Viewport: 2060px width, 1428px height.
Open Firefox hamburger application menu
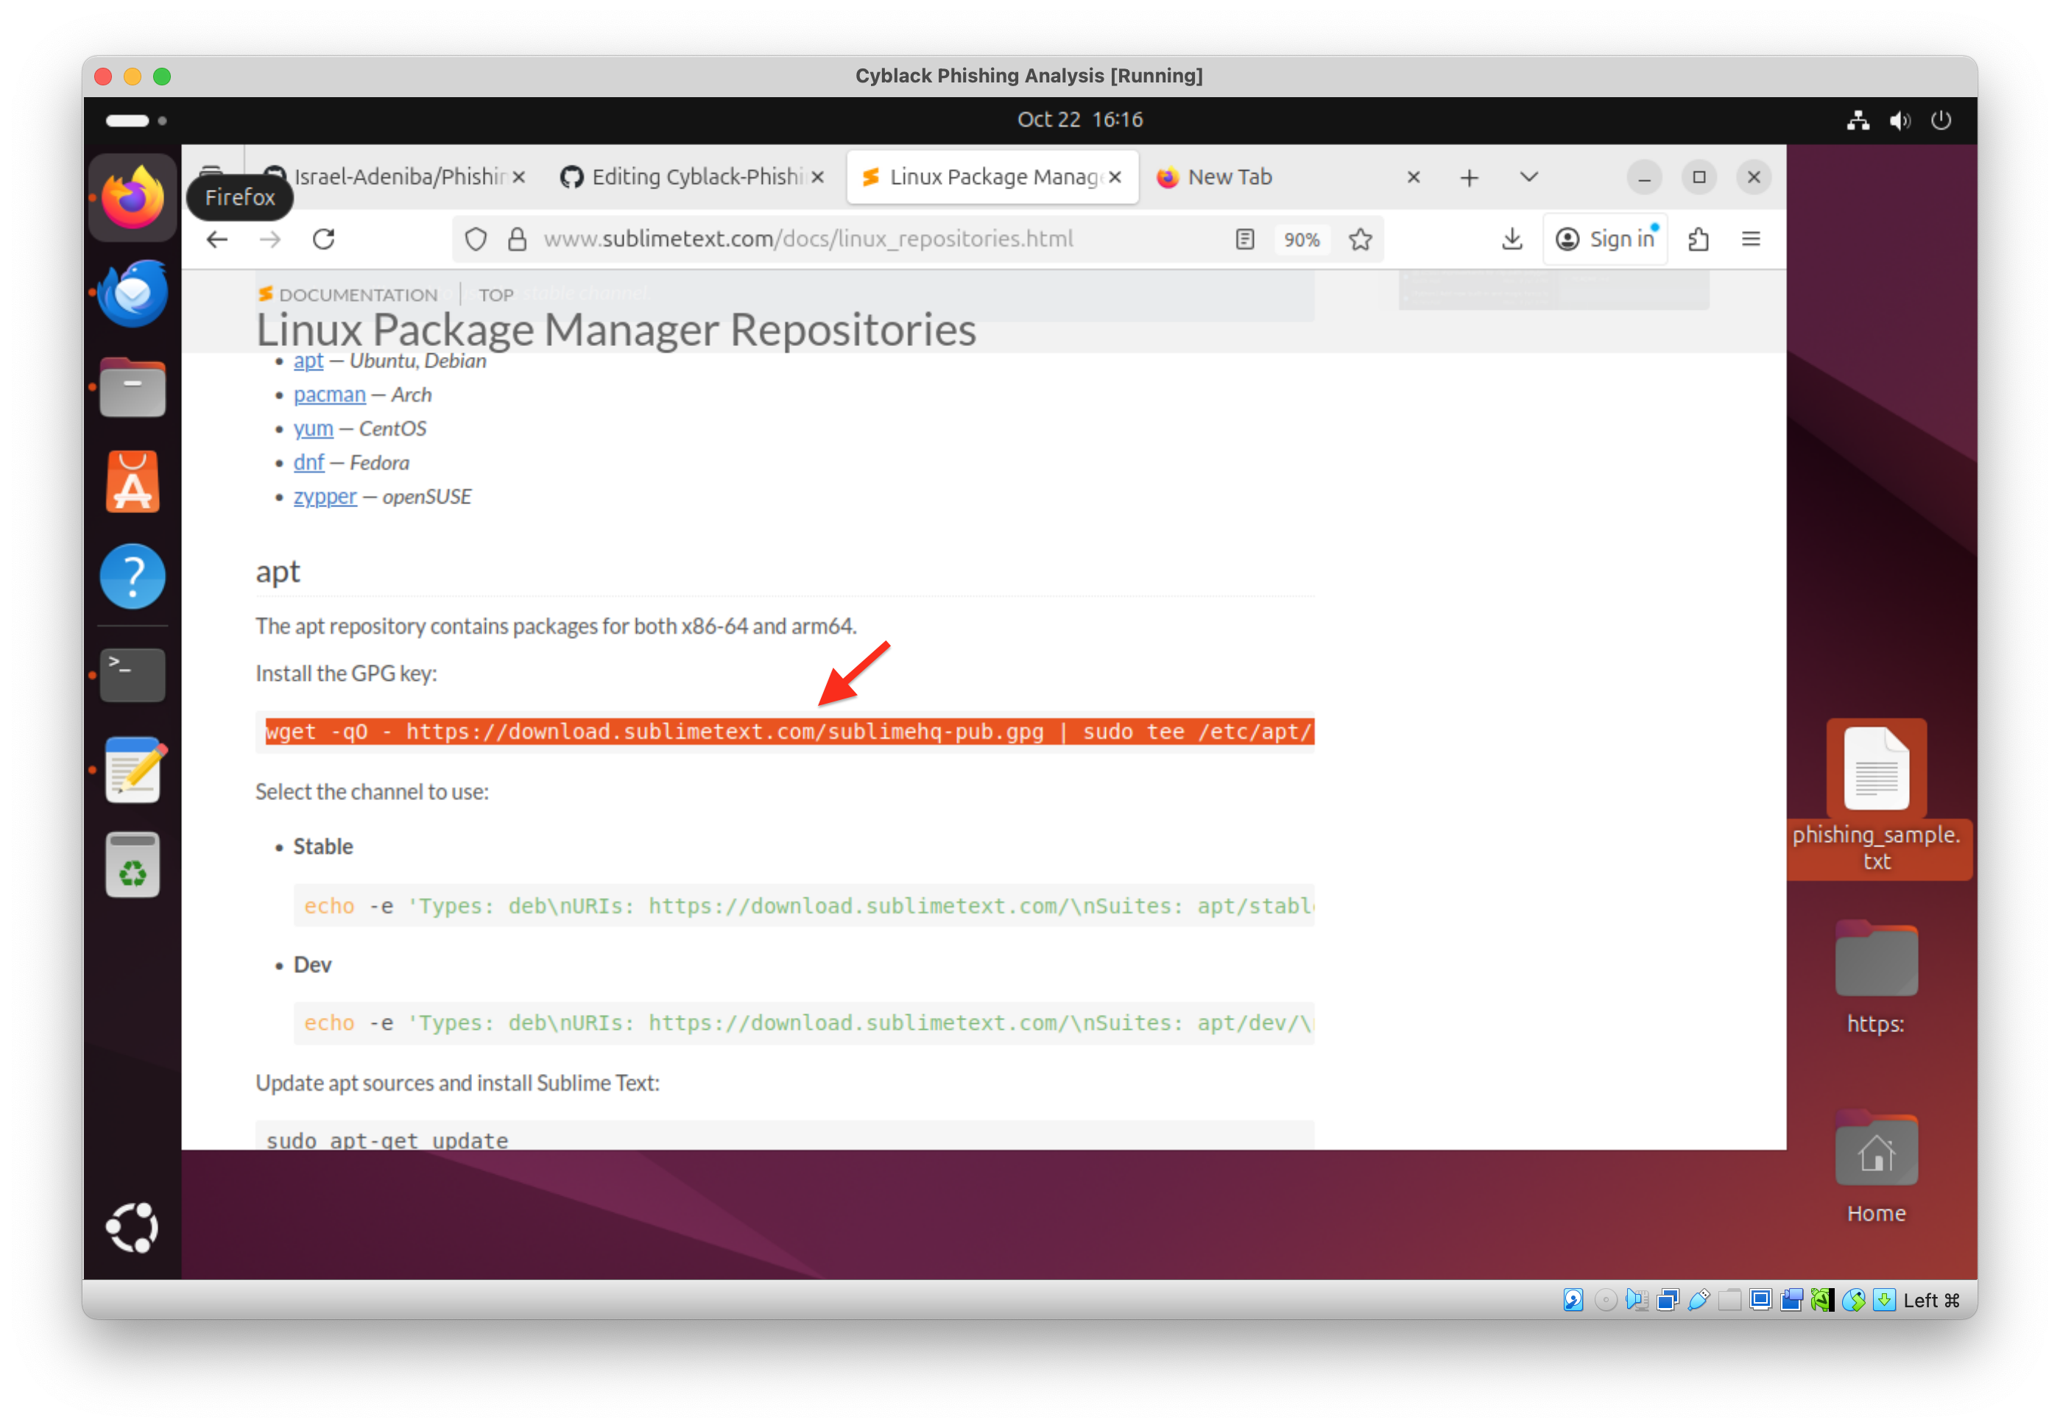[x=1750, y=239]
